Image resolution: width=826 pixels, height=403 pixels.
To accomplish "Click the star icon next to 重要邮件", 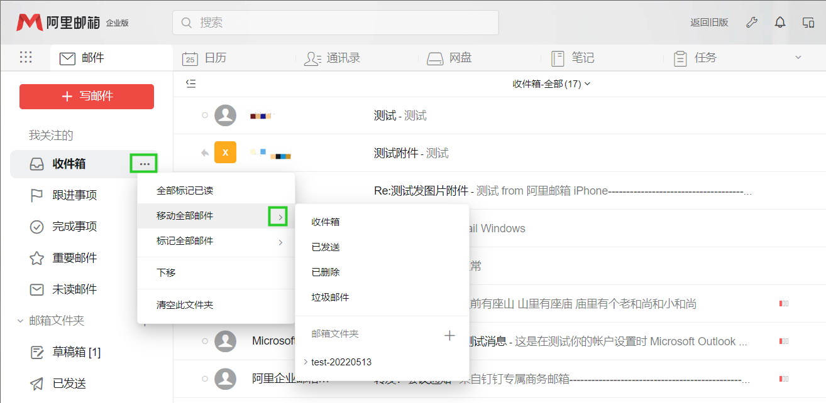I will pos(36,258).
